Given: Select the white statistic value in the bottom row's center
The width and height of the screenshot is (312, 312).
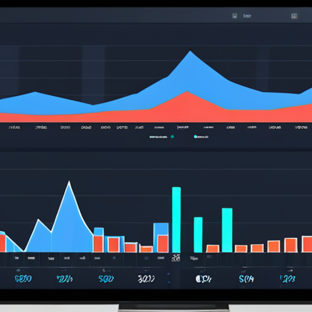Looking at the screenshot, I should tap(146, 278).
